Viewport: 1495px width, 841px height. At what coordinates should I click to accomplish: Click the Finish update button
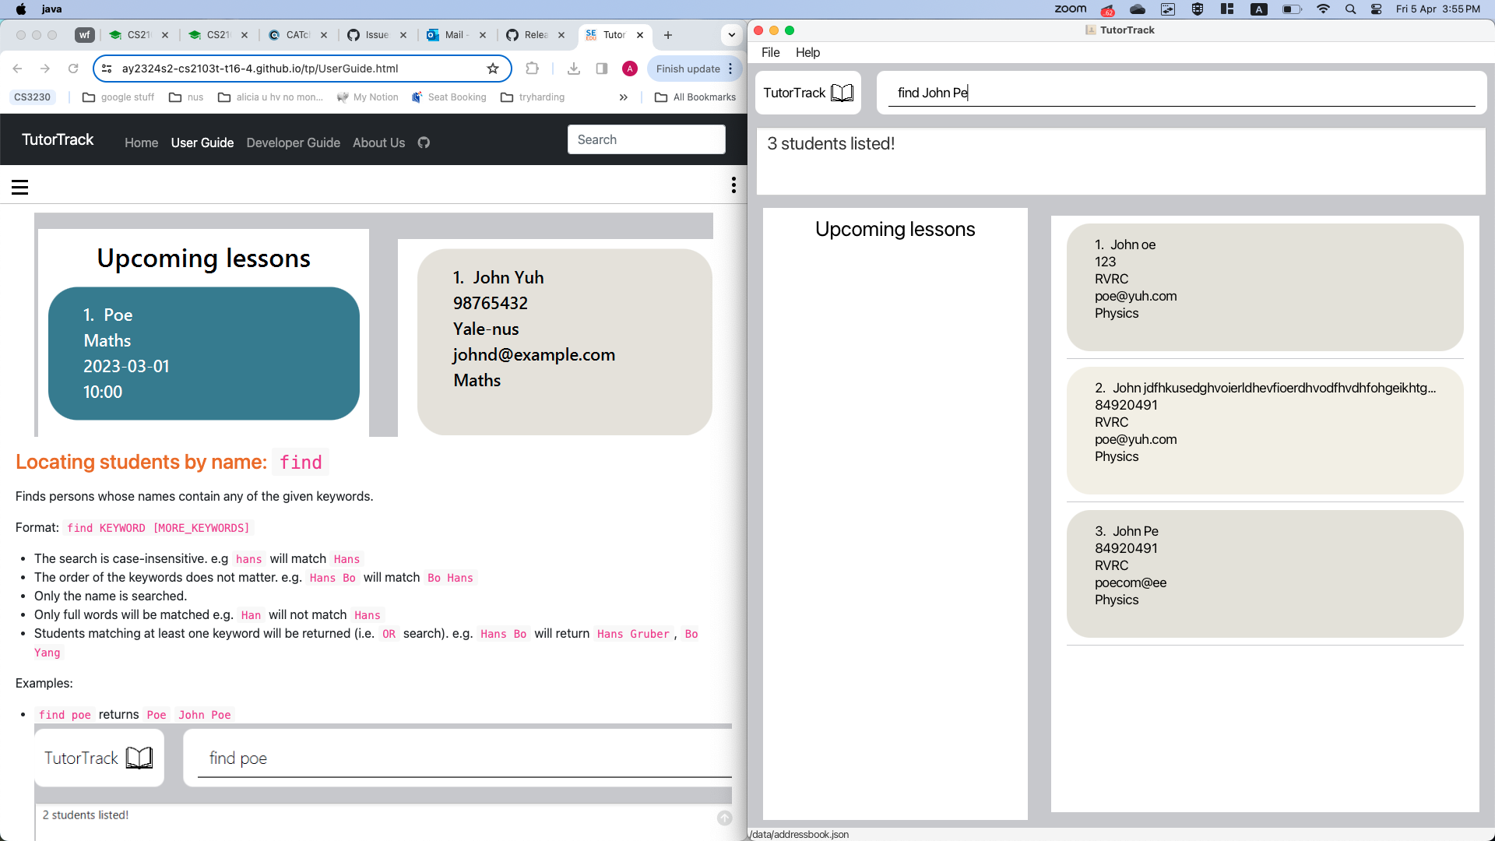[x=688, y=69]
